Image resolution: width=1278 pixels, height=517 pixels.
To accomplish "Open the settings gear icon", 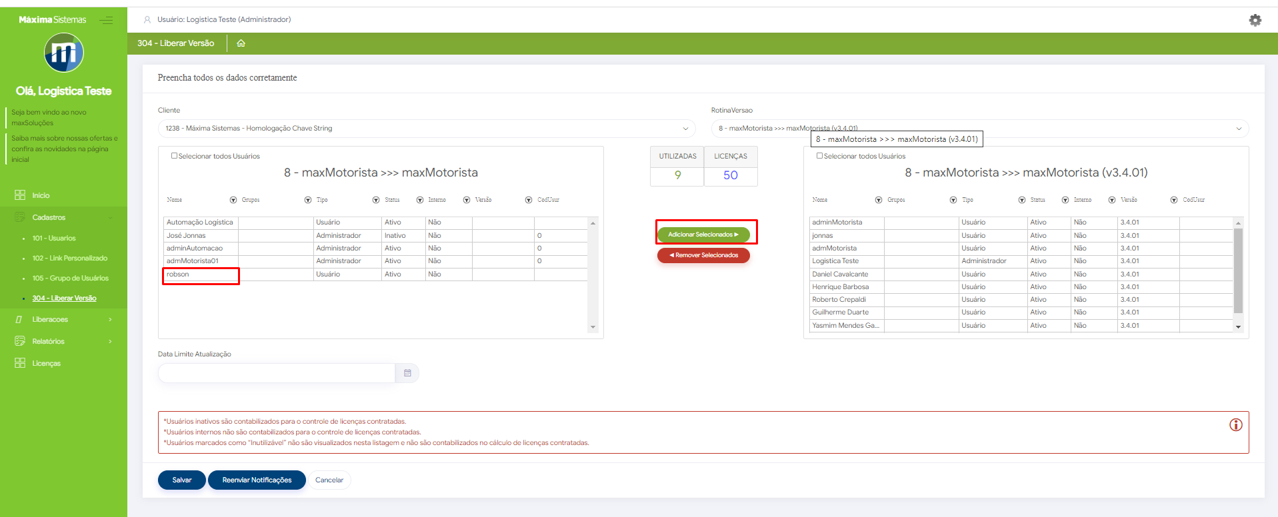I will [1255, 20].
